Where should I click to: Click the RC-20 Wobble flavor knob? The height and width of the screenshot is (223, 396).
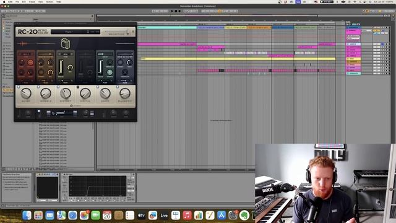(x=46, y=94)
